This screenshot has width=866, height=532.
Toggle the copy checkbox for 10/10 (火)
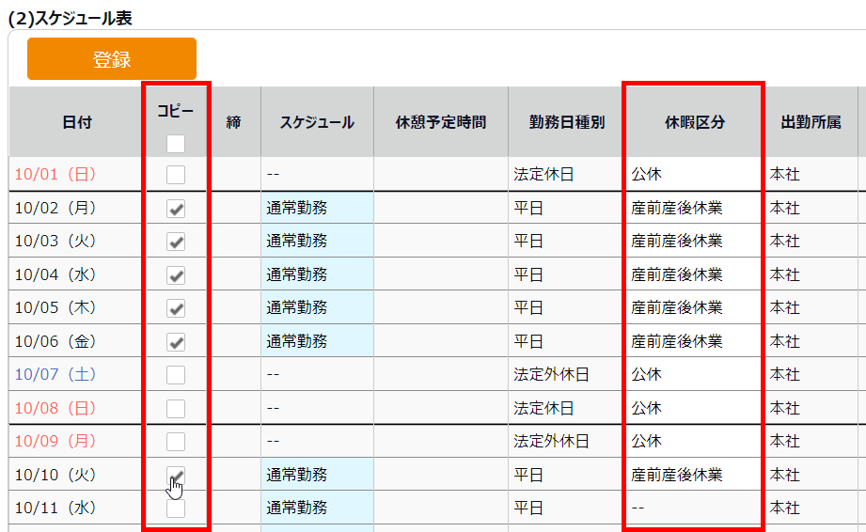pos(176,475)
